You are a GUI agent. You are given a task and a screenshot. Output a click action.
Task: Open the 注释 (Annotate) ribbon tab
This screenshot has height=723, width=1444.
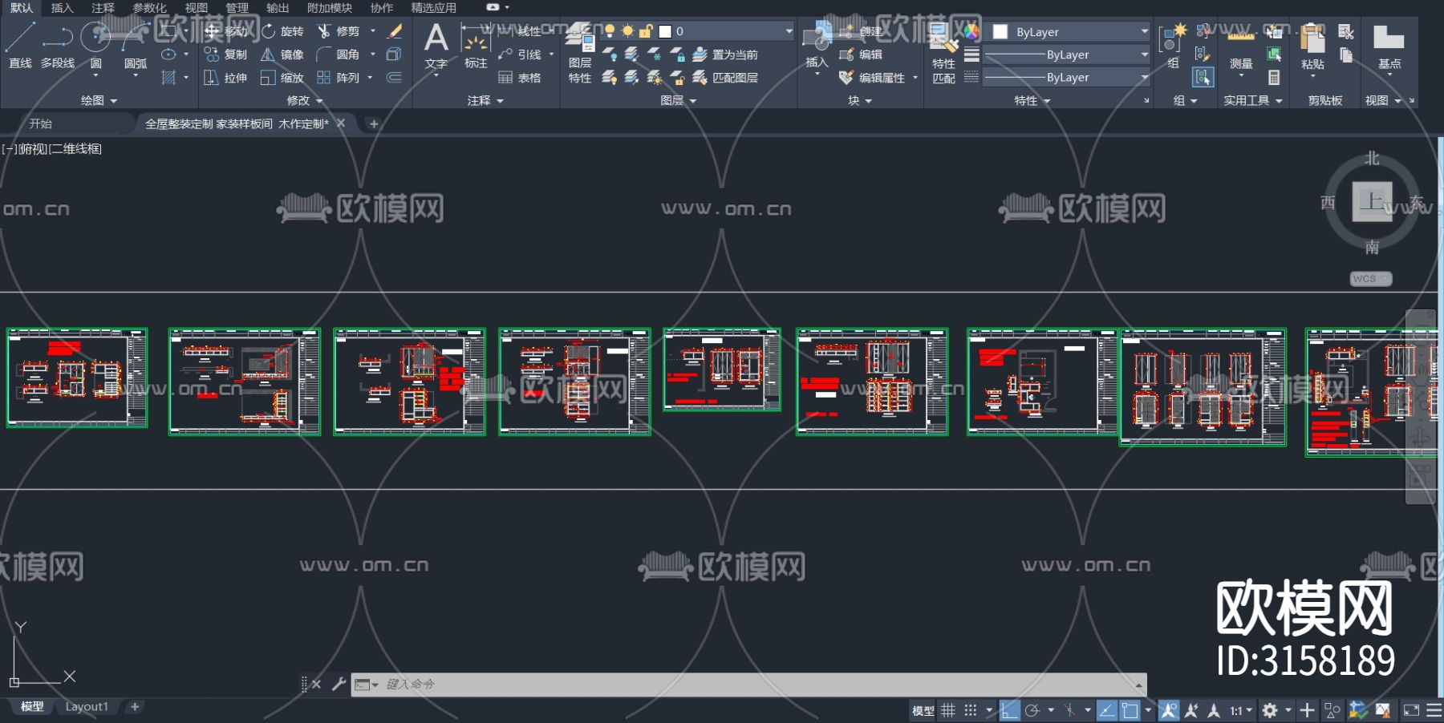(x=103, y=8)
